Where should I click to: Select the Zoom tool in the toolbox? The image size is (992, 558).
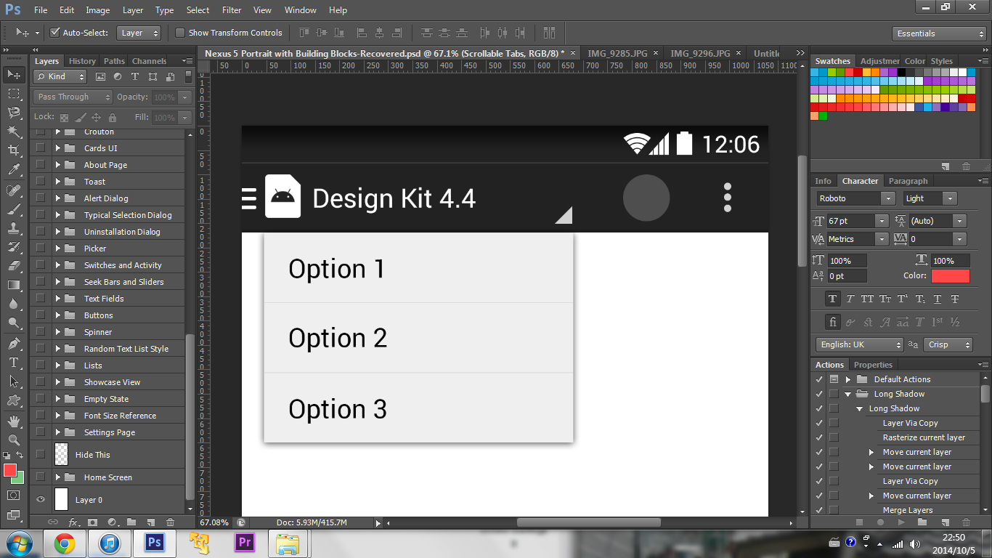pos(13,440)
